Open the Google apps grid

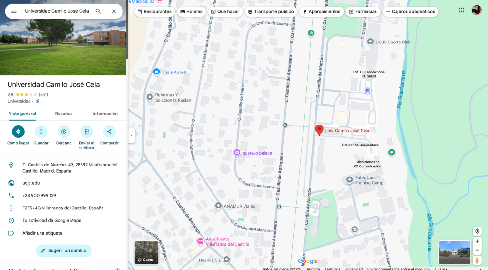[x=461, y=10]
